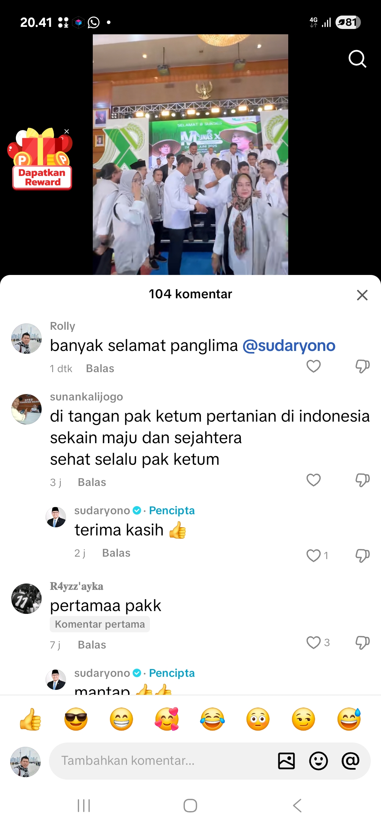Image resolution: width=381 pixels, height=827 pixels.
Task: Open R4yzz'ayka's profile avatar
Action: click(26, 598)
